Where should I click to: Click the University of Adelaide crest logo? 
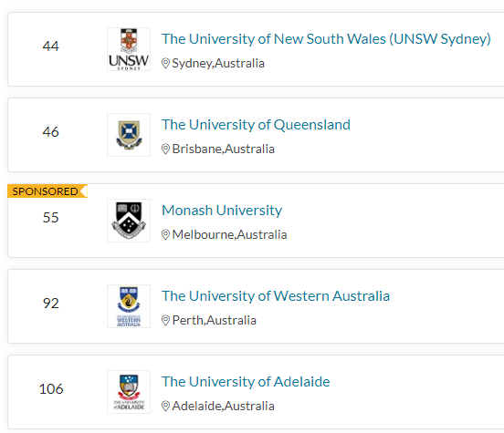pos(129,392)
